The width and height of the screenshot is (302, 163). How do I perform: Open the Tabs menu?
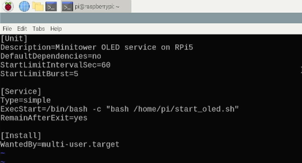click(x=39, y=29)
